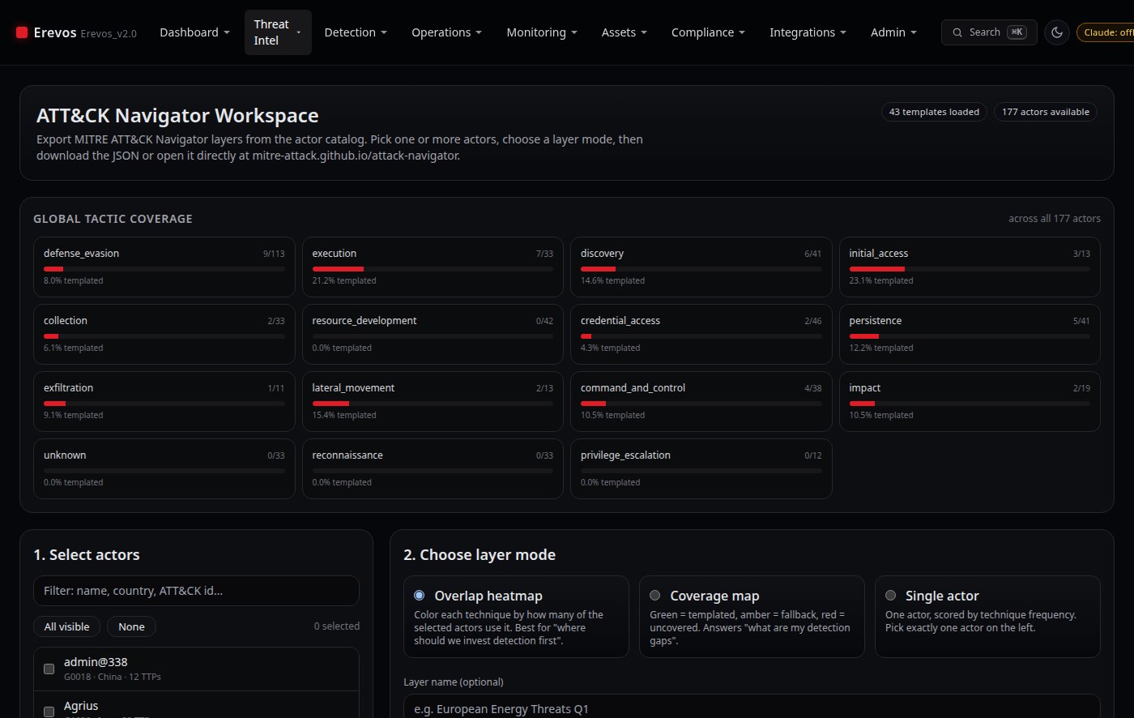Open the Dashboard menu
This screenshot has height=718, width=1134.
(194, 32)
